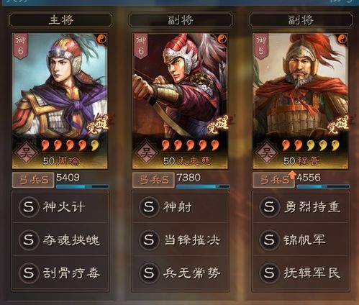This screenshot has width=359, height=305.
Task: Choose the 主将 slot header
Action: (x=60, y=20)
